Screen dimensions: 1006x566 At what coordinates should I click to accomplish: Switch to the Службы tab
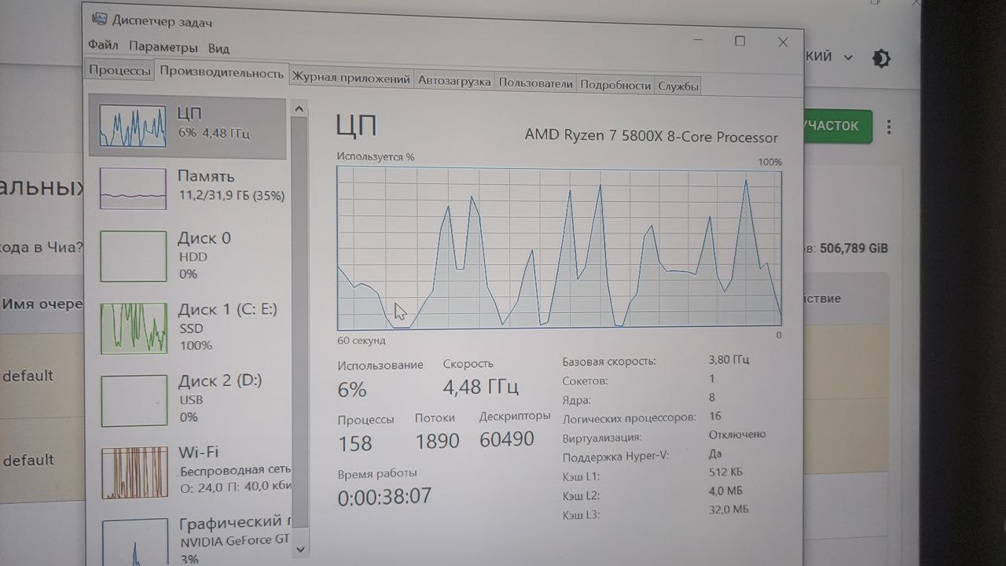click(x=678, y=86)
